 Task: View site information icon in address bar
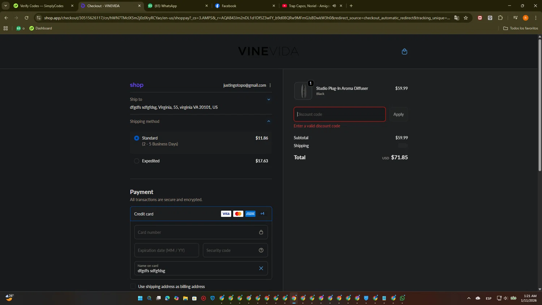click(x=39, y=18)
